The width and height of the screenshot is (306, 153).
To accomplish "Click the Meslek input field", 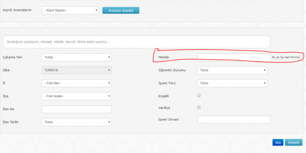I will 234,57.
